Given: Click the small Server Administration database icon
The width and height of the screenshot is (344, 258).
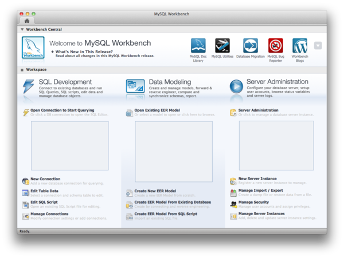Looking at the screenshot, I should (233, 113).
